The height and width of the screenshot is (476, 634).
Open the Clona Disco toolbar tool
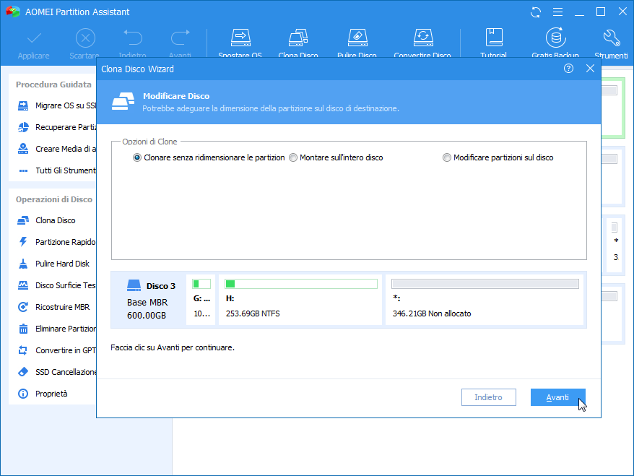[298, 39]
